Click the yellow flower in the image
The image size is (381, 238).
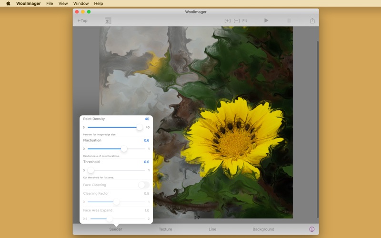coord(233,138)
